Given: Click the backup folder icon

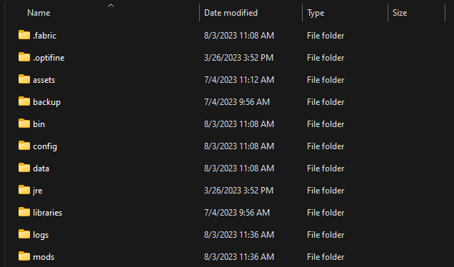Looking at the screenshot, I should tap(24, 101).
